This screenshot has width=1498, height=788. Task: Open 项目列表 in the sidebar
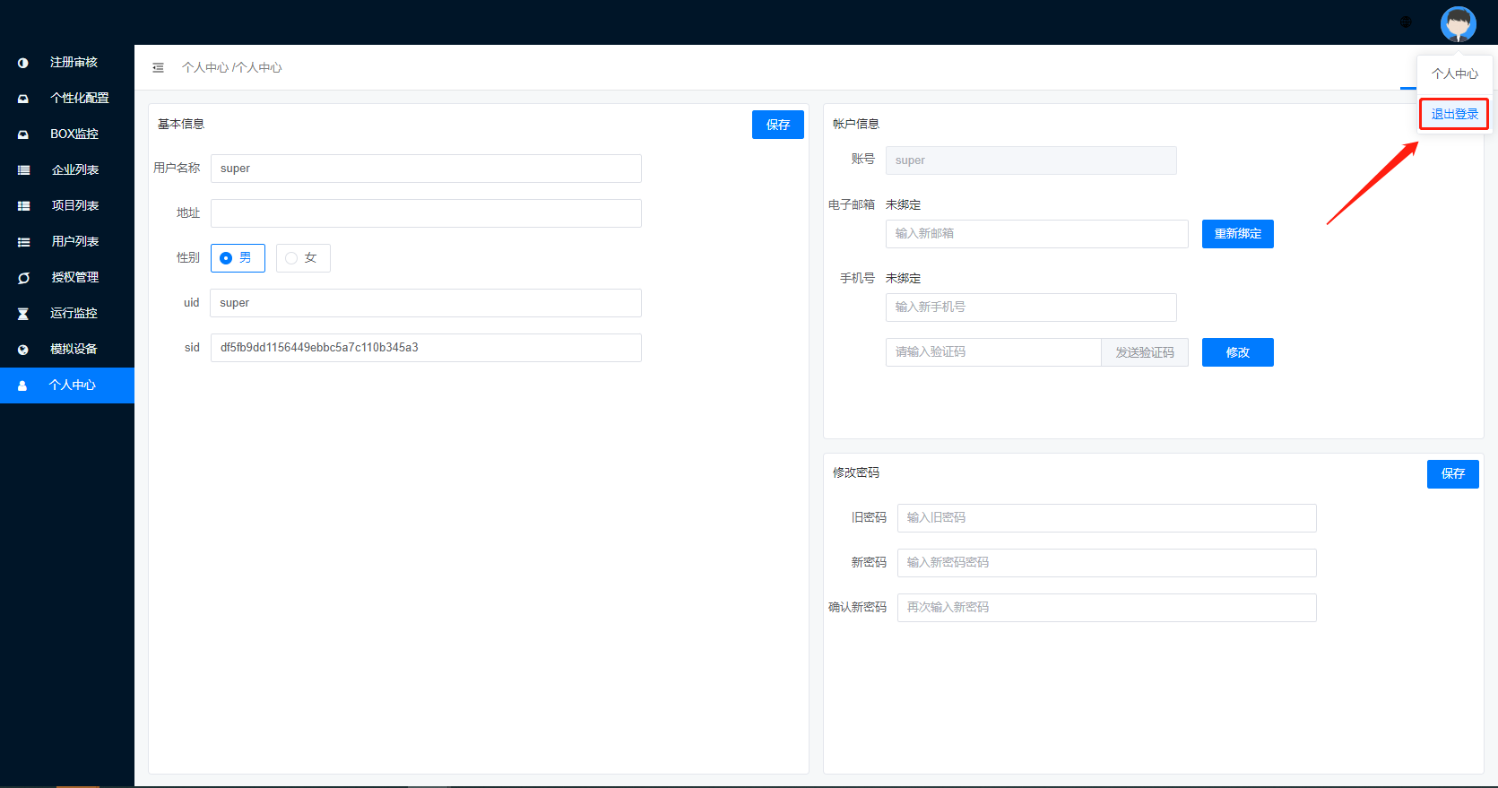pyautogui.click(x=74, y=205)
